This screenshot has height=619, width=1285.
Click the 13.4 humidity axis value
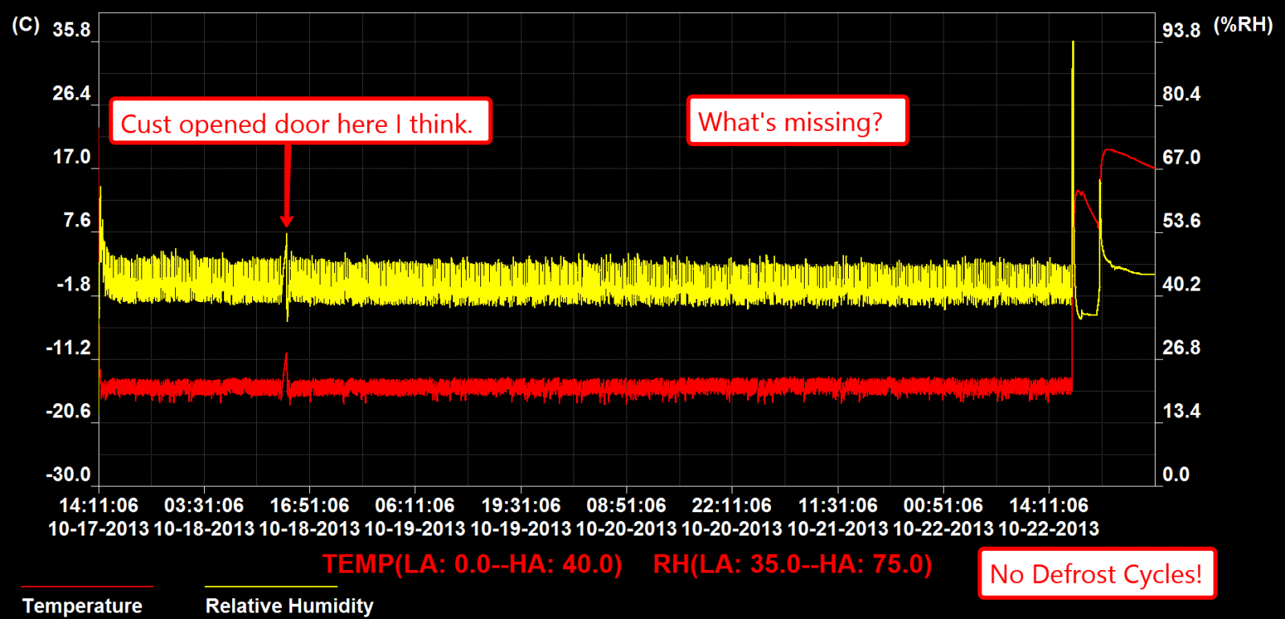pos(1181,411)
